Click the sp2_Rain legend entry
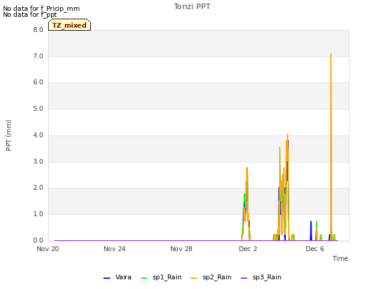385x289 pixels. coord(211,278)
